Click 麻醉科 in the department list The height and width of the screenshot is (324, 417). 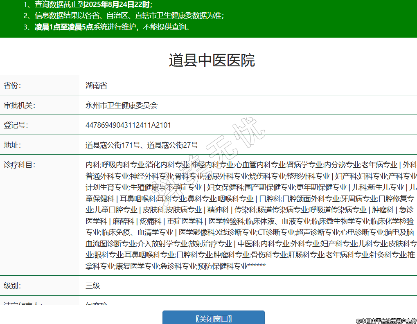pos(123,221)
